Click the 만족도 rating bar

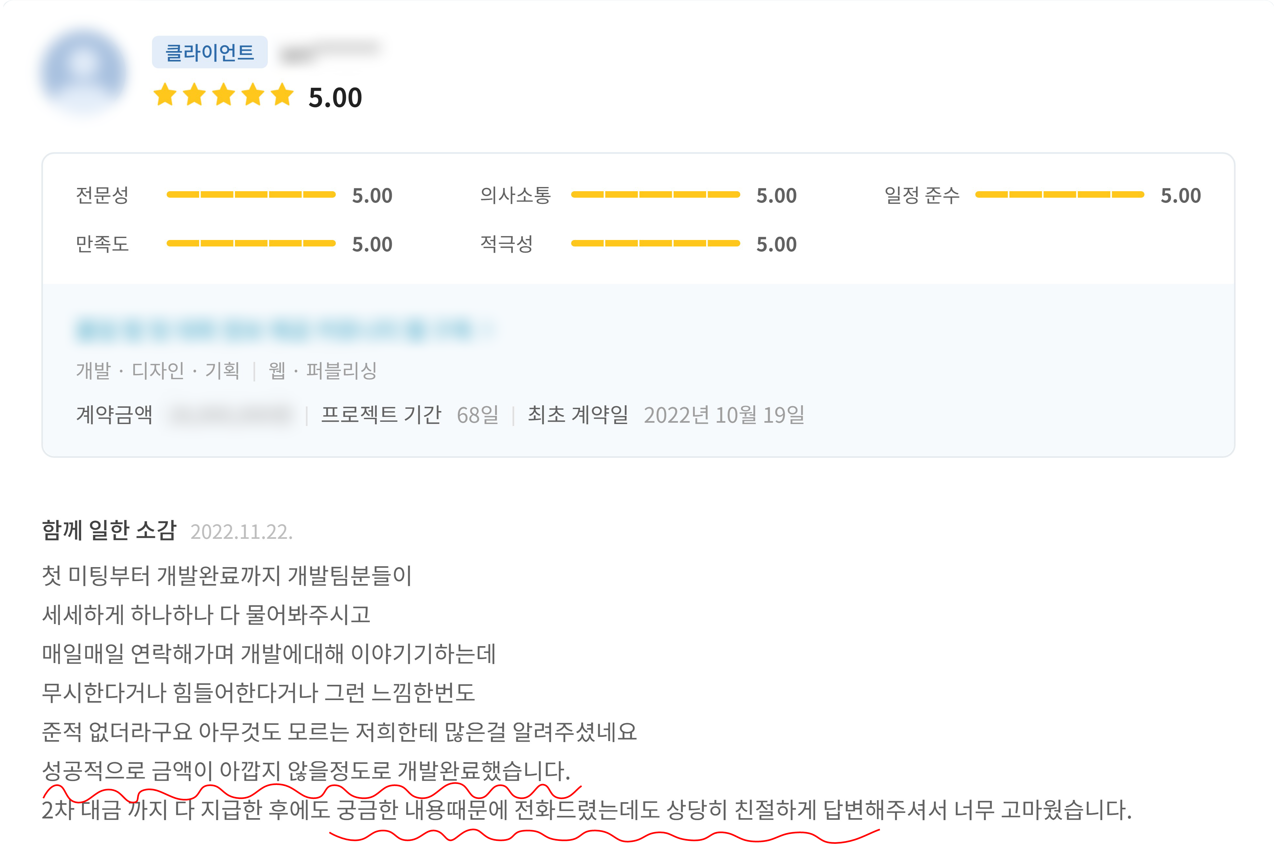click(x=251, y=243)
